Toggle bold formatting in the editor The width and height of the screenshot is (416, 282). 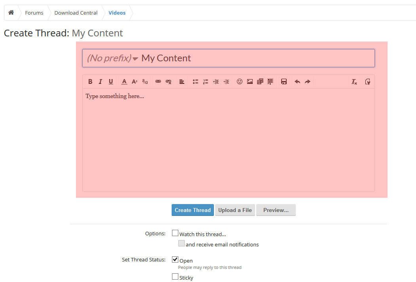click(90, 81)
